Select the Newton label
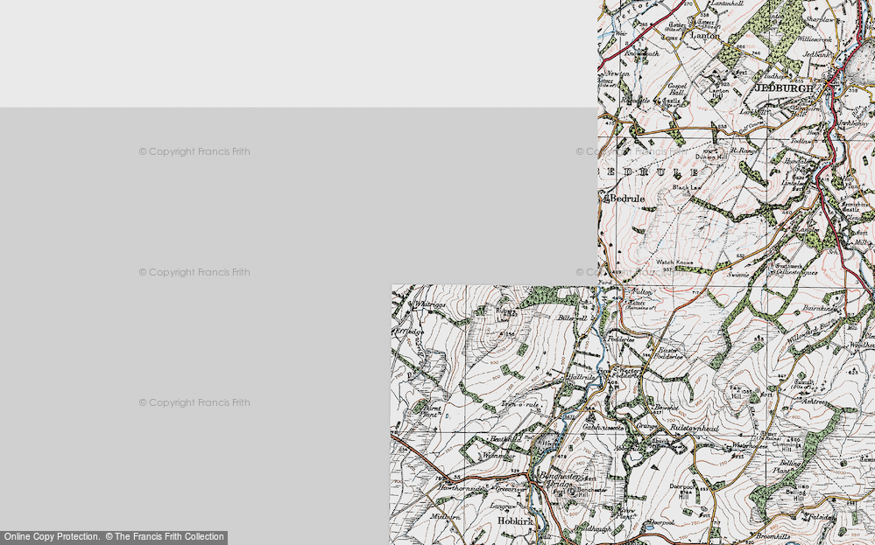Image resolution: width=875 pixels, height=545 pixels. [617, 73]
